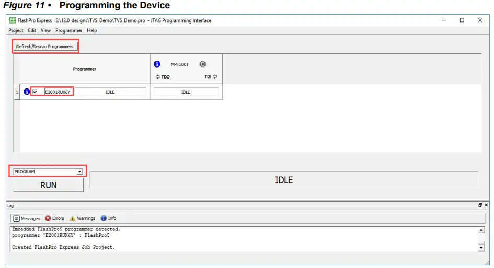Click the large IDLE status bar
Screen dimensions: 494x268
[x=284, y=180]
